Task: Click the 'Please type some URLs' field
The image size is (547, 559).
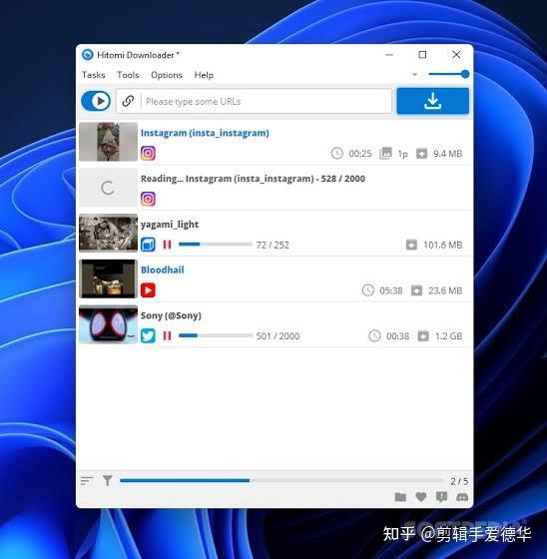Action: tap(267, 101)
